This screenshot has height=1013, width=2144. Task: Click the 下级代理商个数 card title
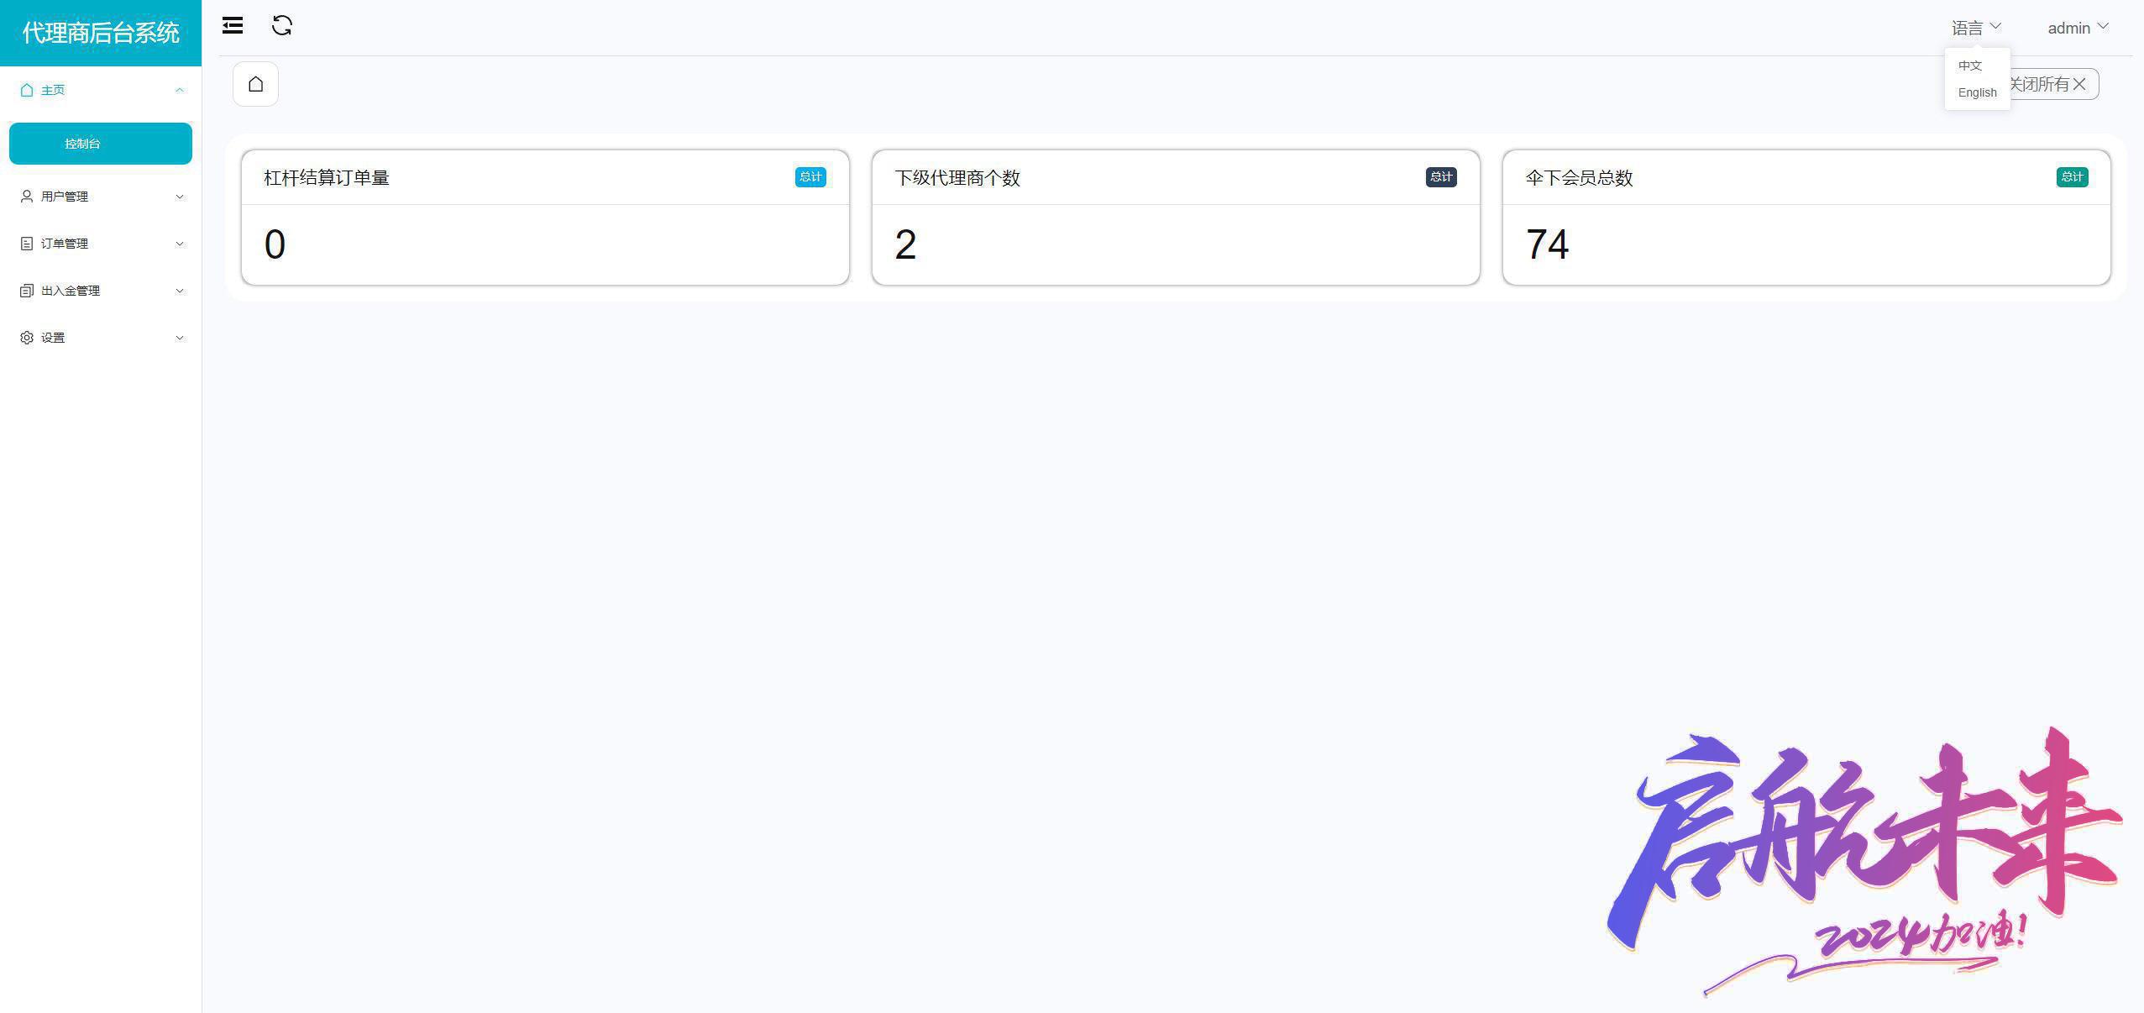click(x=957, y=178)
